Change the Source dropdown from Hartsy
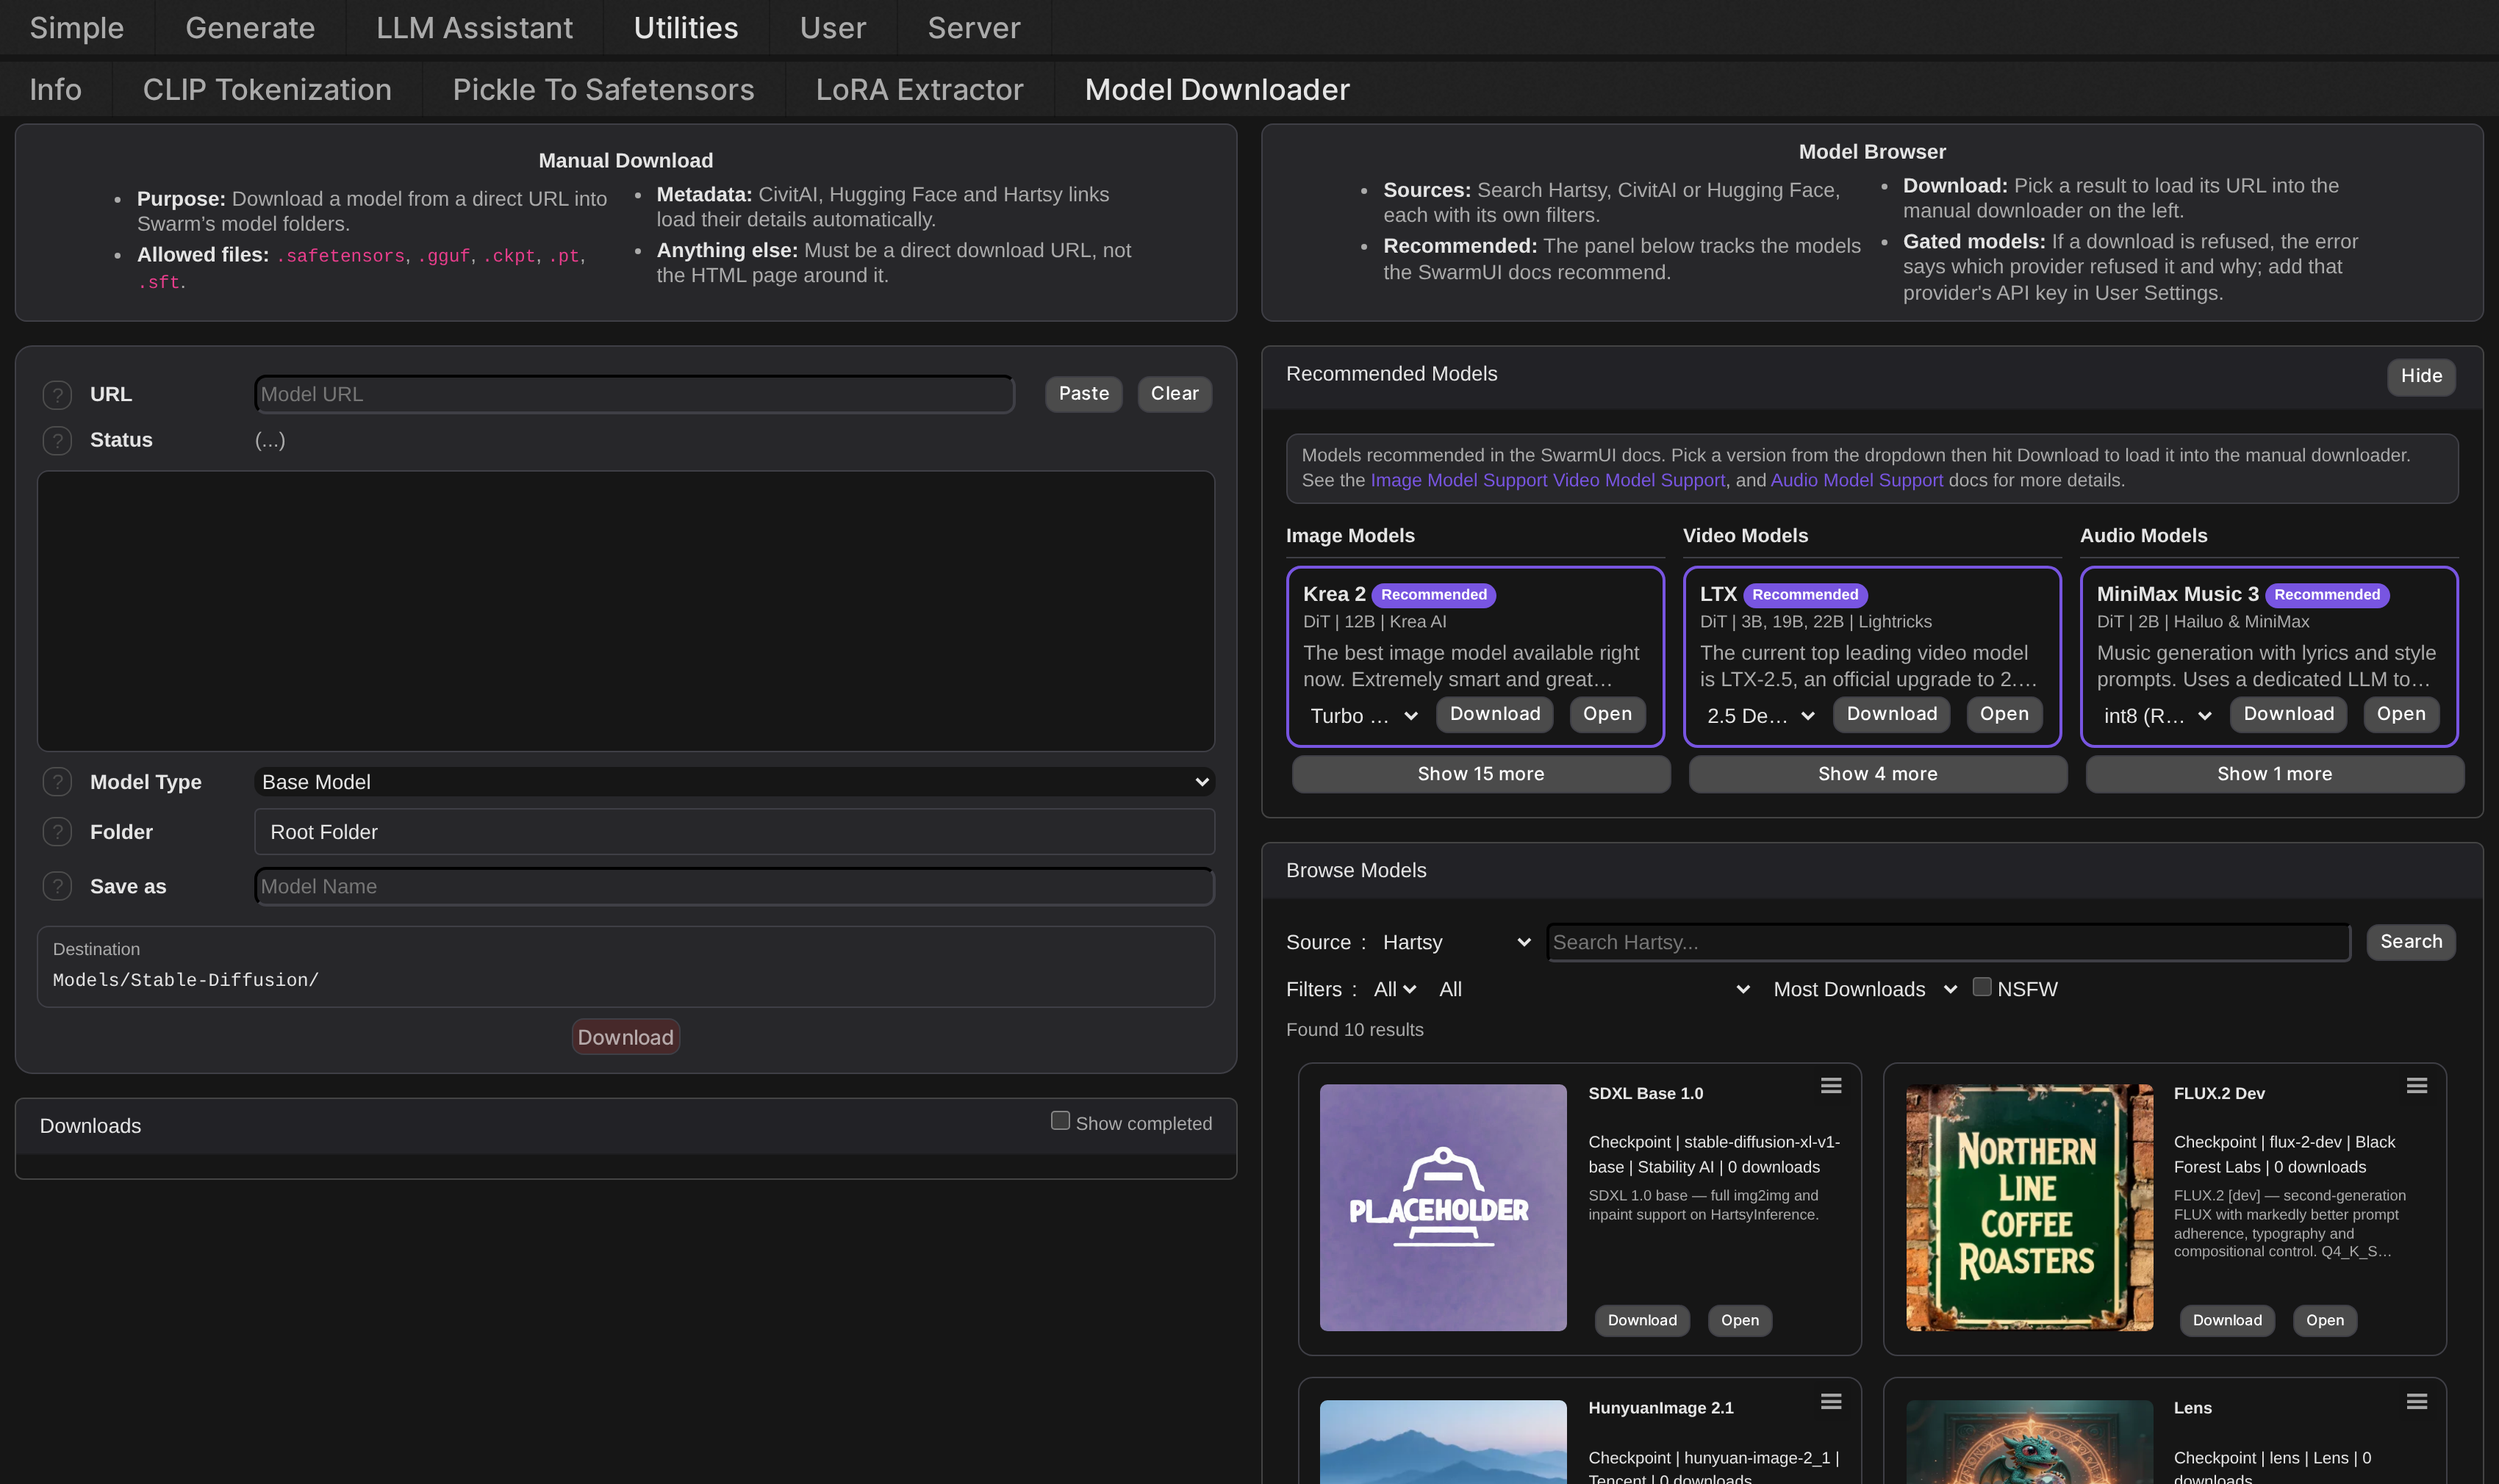 1455,942
